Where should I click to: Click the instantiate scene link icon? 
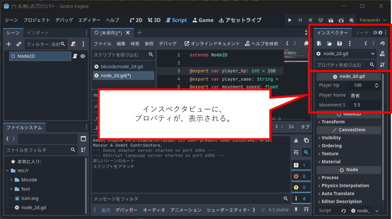click(18, 44)
